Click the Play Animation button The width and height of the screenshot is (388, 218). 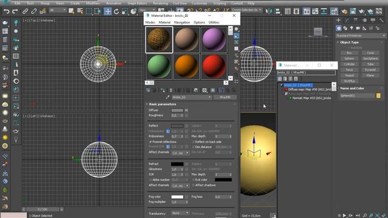tap(344, 216)
